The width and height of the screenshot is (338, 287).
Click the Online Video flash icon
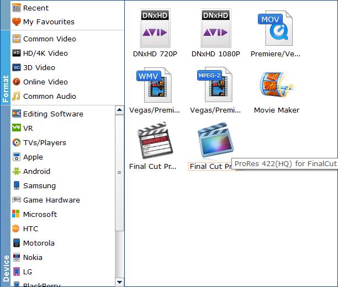[17, 82]
